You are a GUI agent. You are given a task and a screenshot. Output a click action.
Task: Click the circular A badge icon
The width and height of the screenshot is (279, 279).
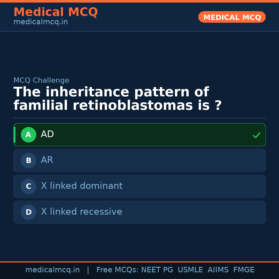tap(28, 135)
